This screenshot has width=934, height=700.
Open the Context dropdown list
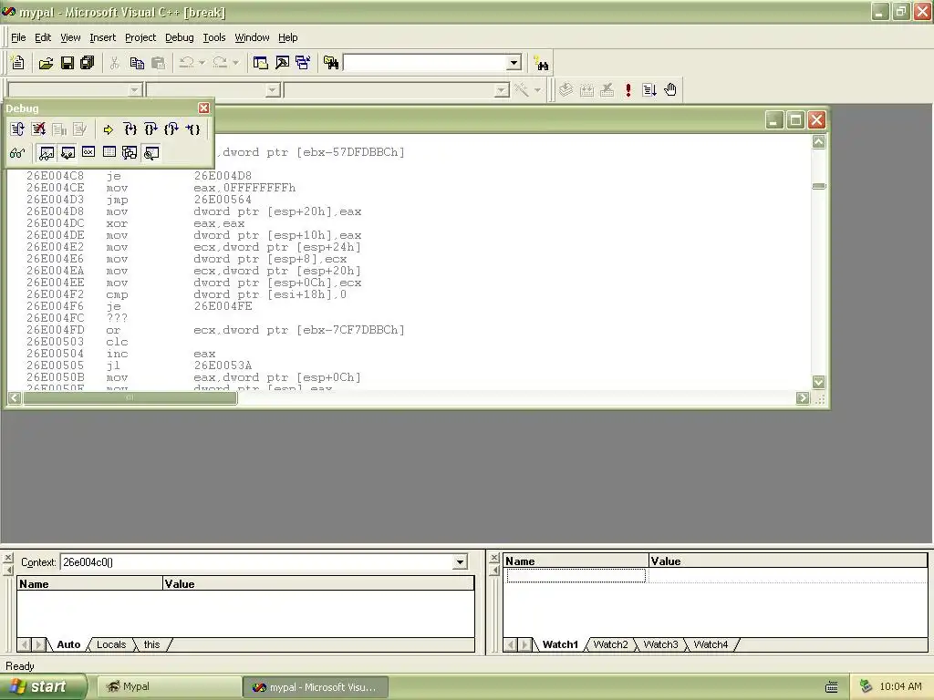click(x=460, y=561)
